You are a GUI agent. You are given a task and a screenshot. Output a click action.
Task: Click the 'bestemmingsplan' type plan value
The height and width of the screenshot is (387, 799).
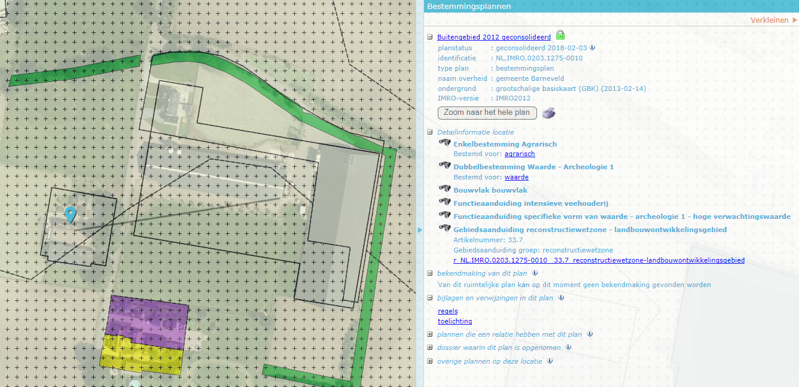pos(524,68)
